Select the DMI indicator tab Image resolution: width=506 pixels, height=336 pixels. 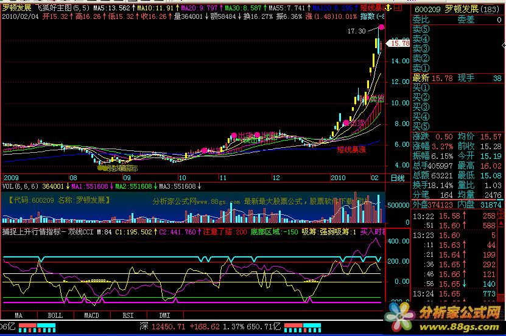coord(164,315)
